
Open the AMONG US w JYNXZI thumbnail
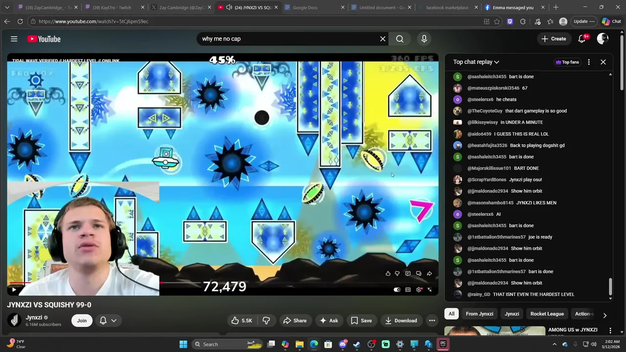click(494, 331)
